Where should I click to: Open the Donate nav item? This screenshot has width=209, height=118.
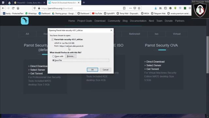(169, 21)
